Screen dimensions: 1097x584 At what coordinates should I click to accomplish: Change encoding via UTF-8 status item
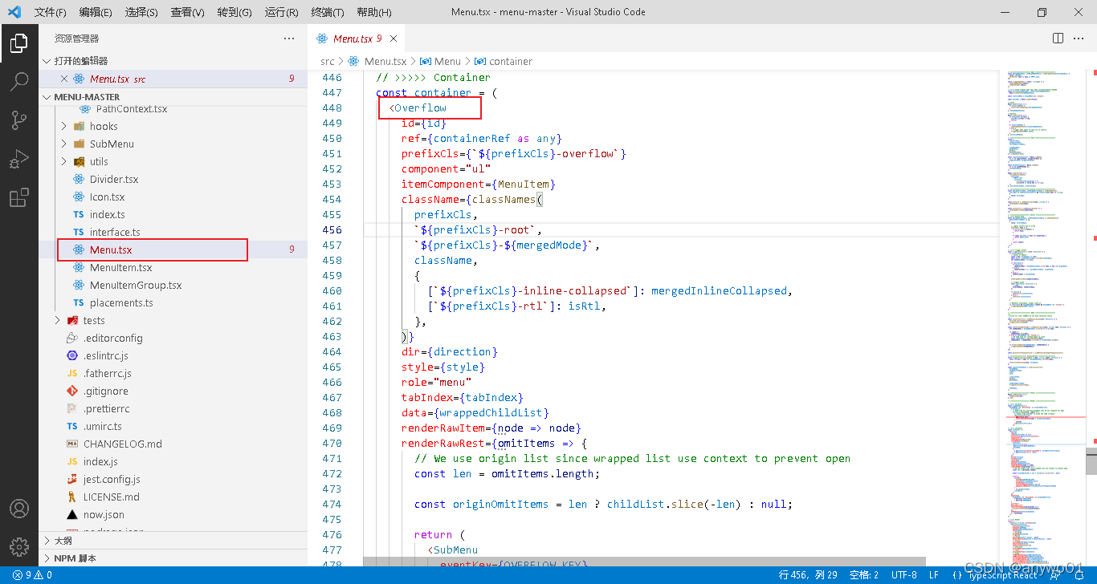[x=903, y=575]
